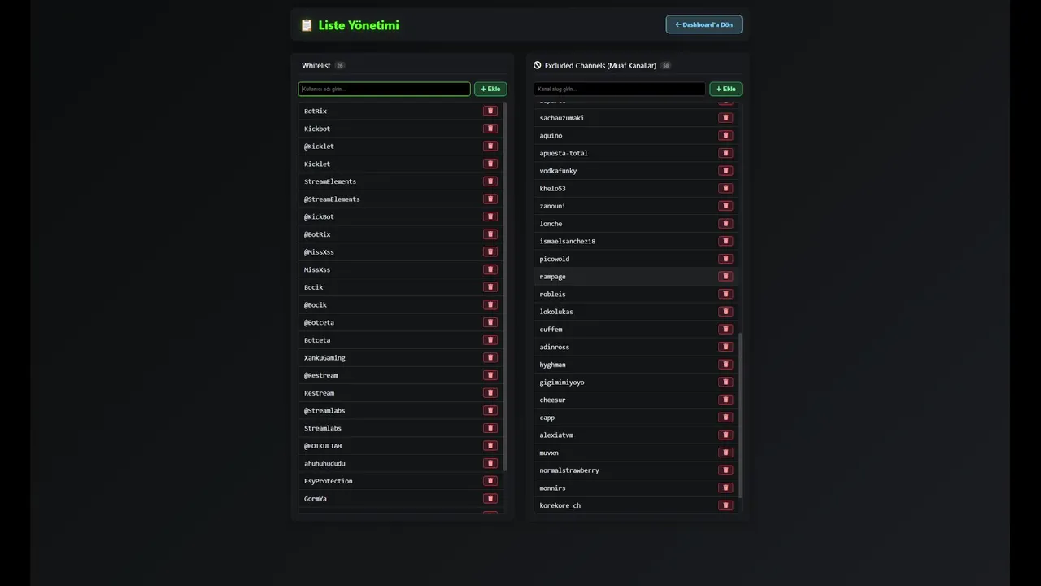Remove StreamElements whitelist entry via trash icon
Screen dimensions: 1041x586
click(x=490, y=181)
